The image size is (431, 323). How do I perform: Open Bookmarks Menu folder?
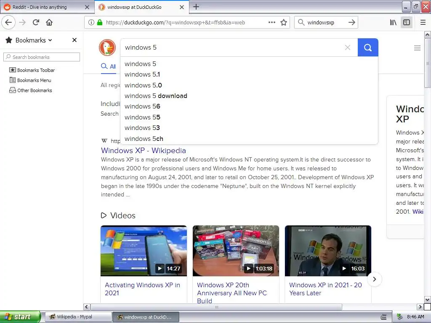pyautogui.click(x=30, y=80)
